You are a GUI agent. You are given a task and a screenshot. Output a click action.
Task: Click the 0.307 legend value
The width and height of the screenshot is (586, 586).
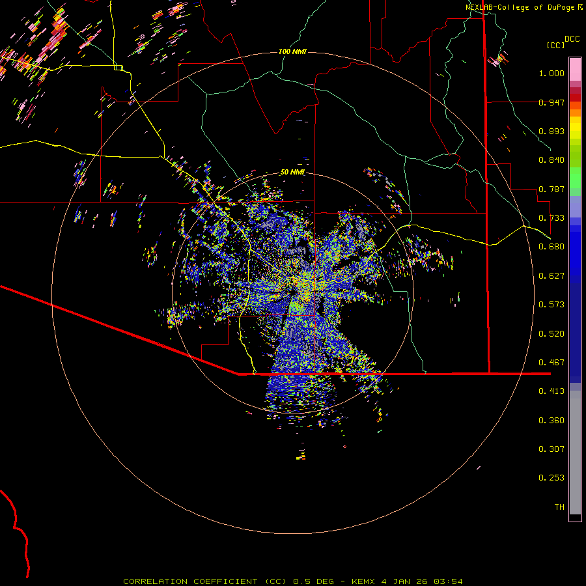(x=551, y=449)
